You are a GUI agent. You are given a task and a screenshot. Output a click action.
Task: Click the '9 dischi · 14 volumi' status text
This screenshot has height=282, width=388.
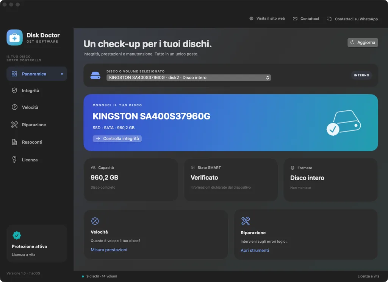point(102,276)
